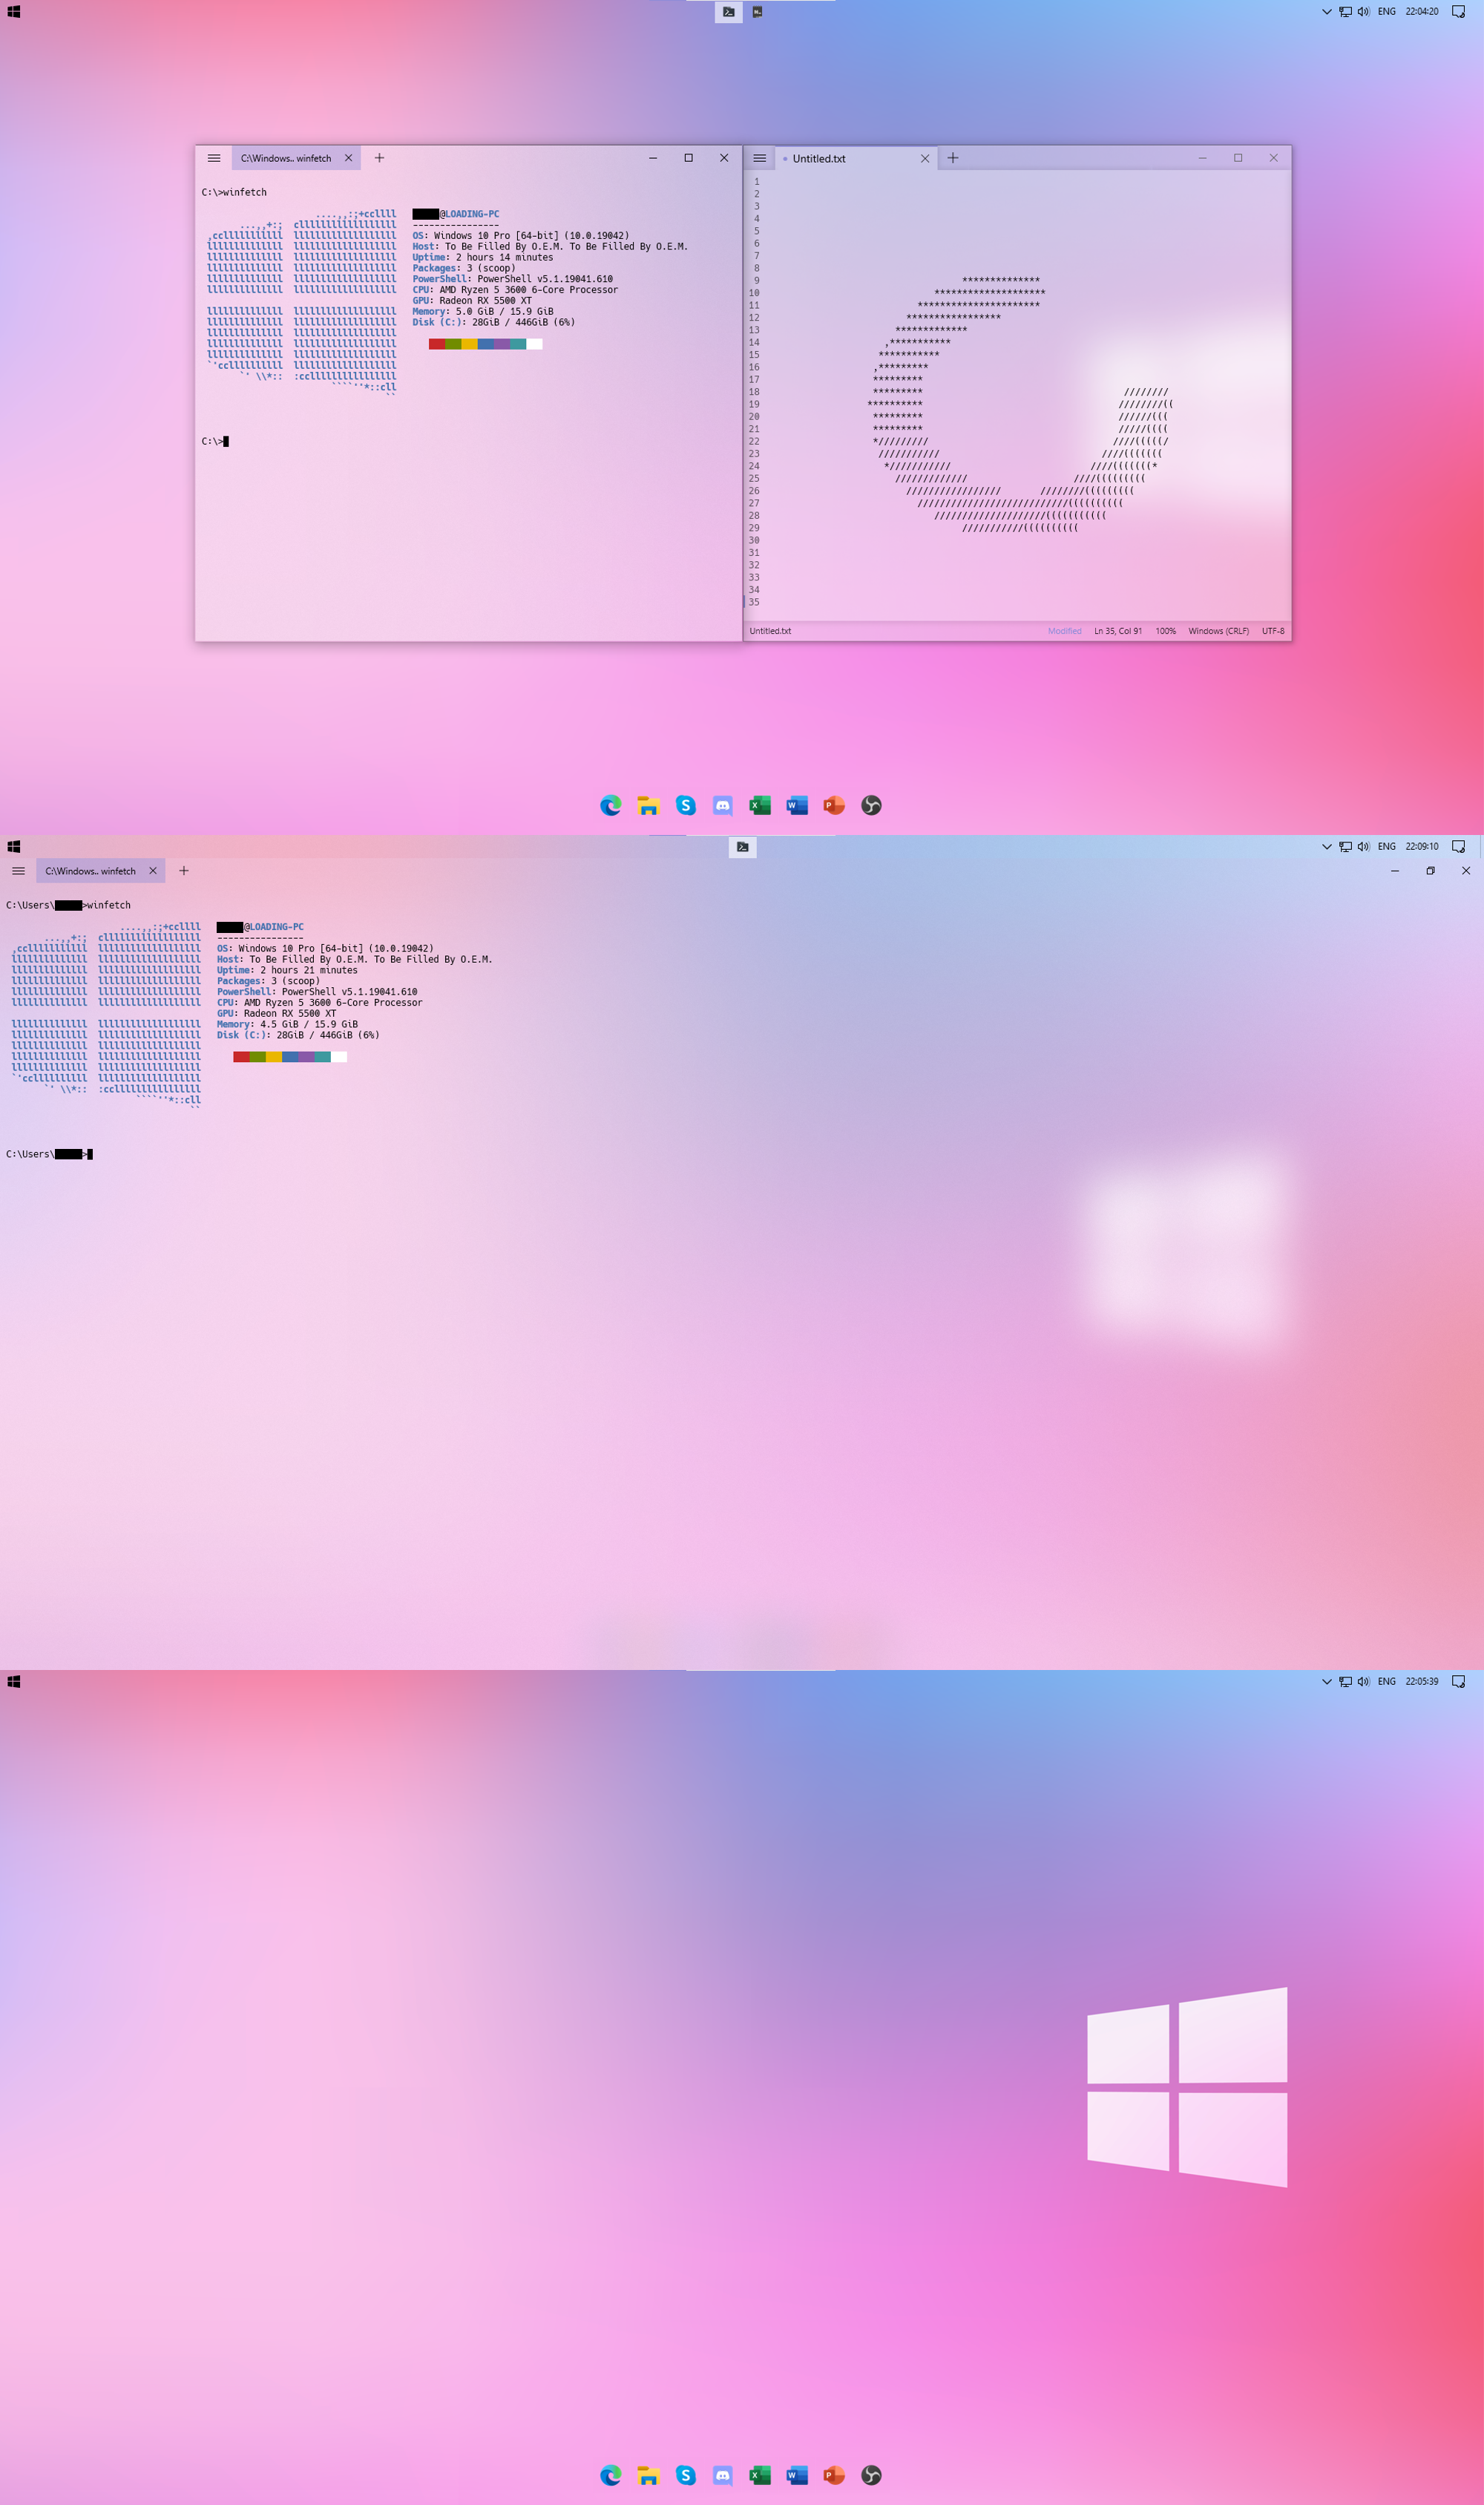Open hamburger menu of the Untitled.txt editor
1484x2505 pixels.
point(760,158)
